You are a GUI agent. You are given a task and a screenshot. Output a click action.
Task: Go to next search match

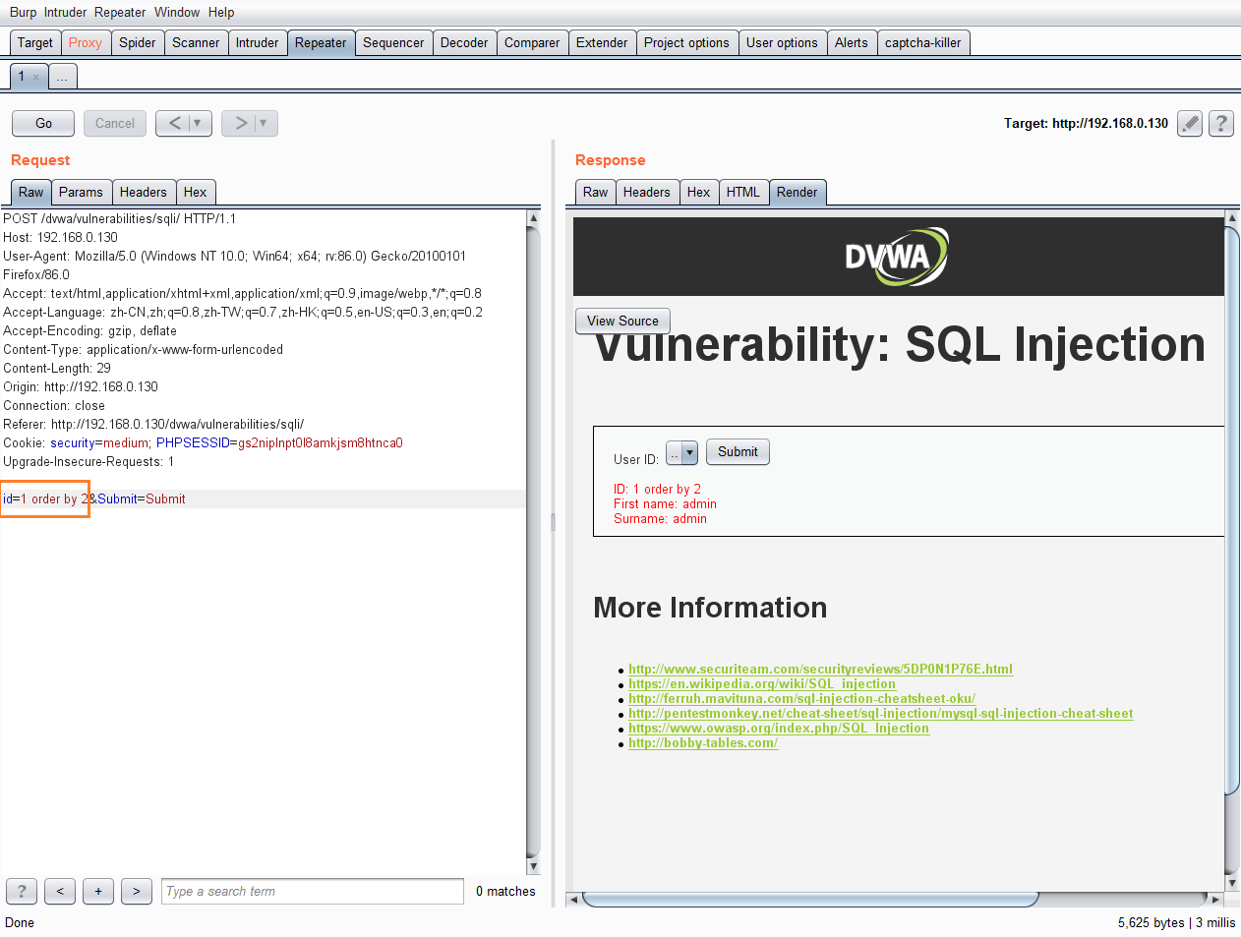(x=137, y=891)
